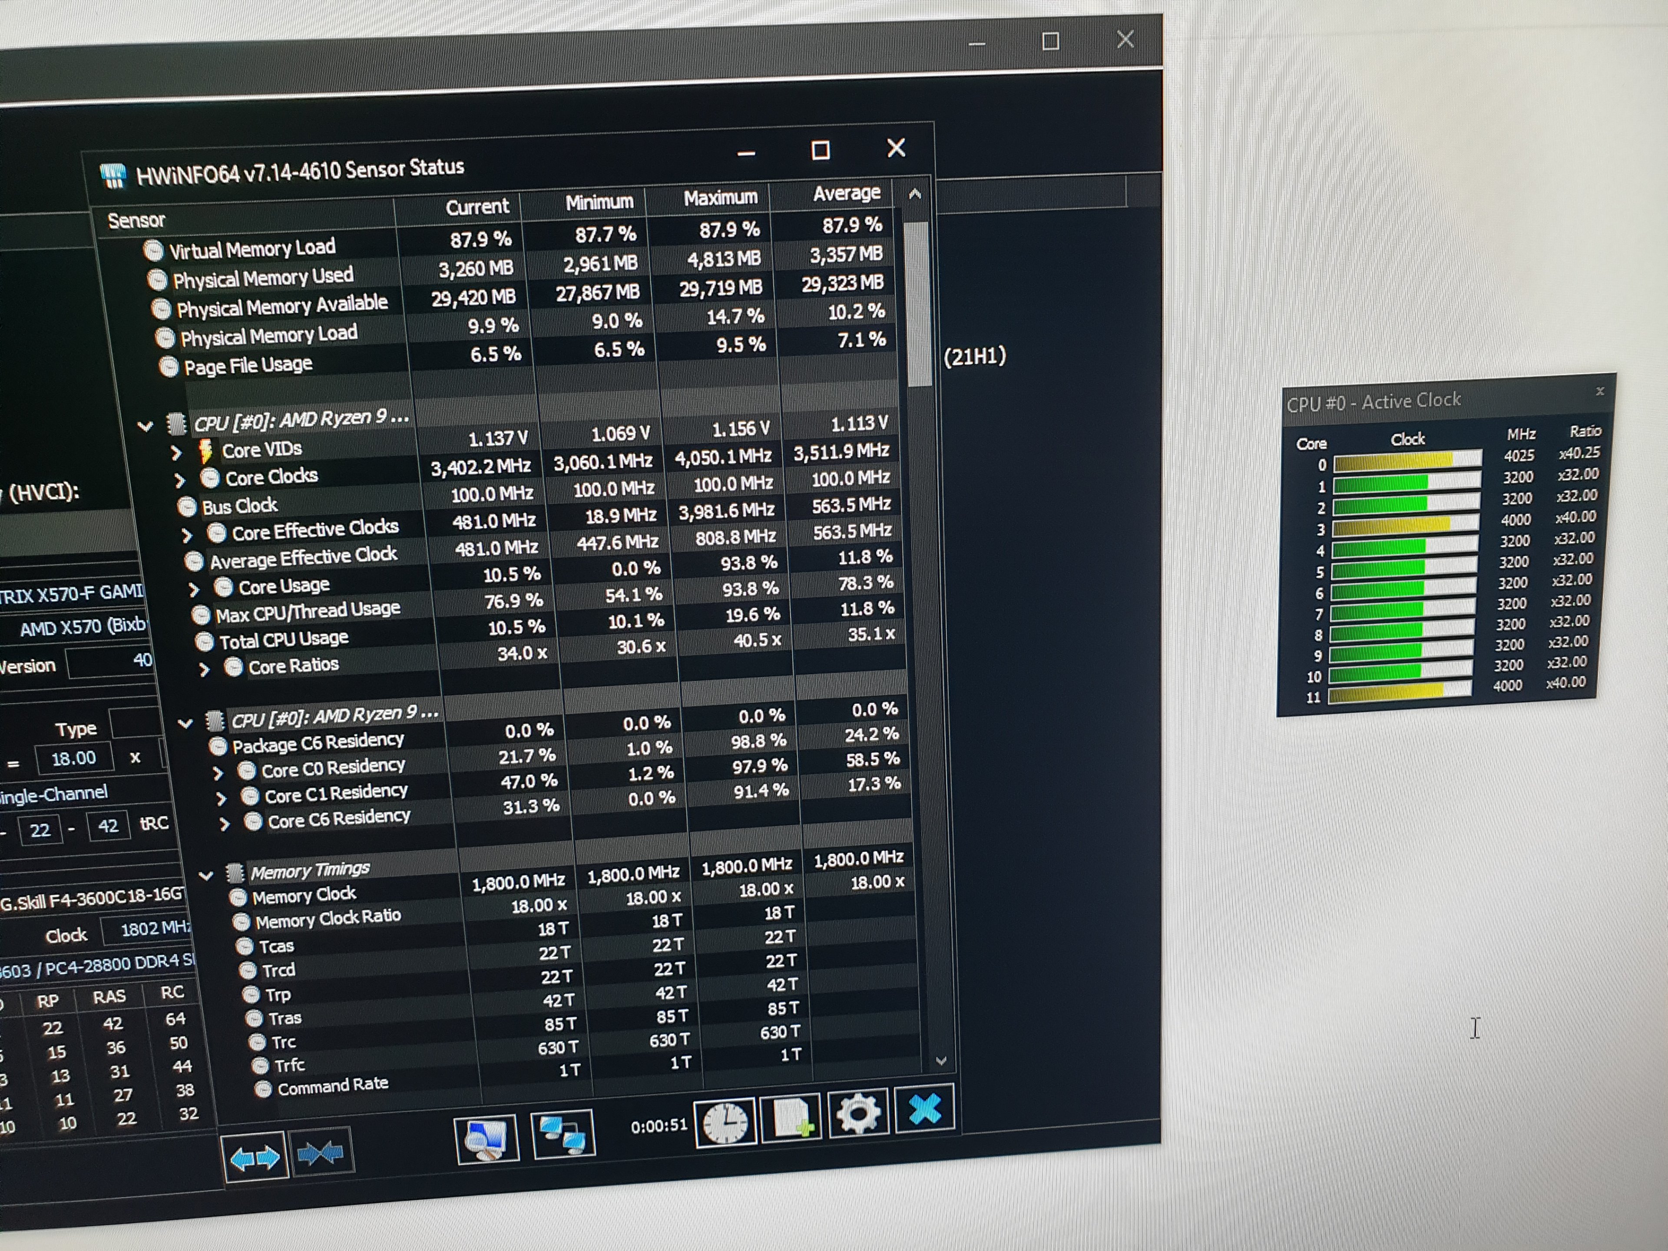Open the remote monitor computer icon

tap(486, 1138)
